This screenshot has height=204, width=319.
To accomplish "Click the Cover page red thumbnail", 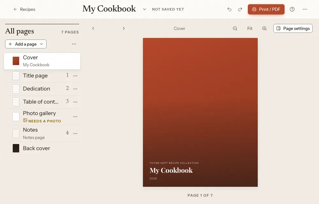I will [16, 61].
